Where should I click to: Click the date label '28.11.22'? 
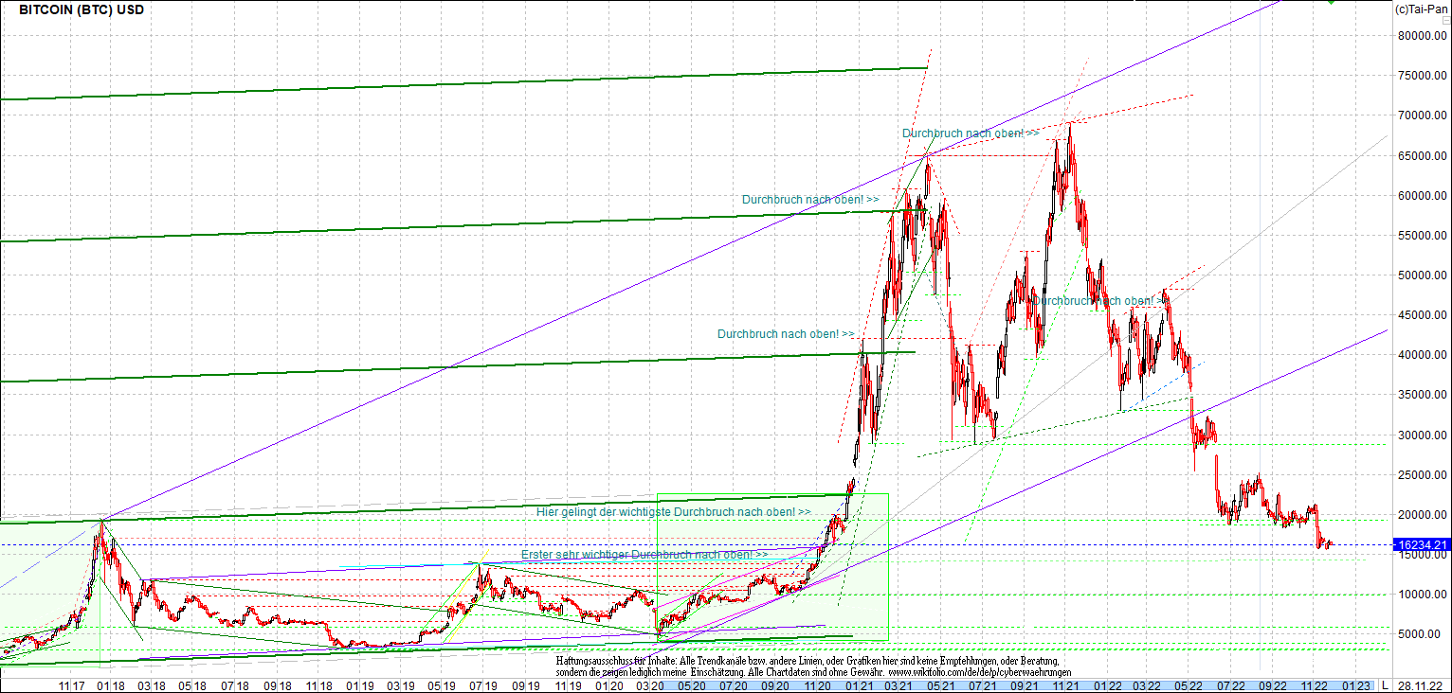coord(1422,685)
